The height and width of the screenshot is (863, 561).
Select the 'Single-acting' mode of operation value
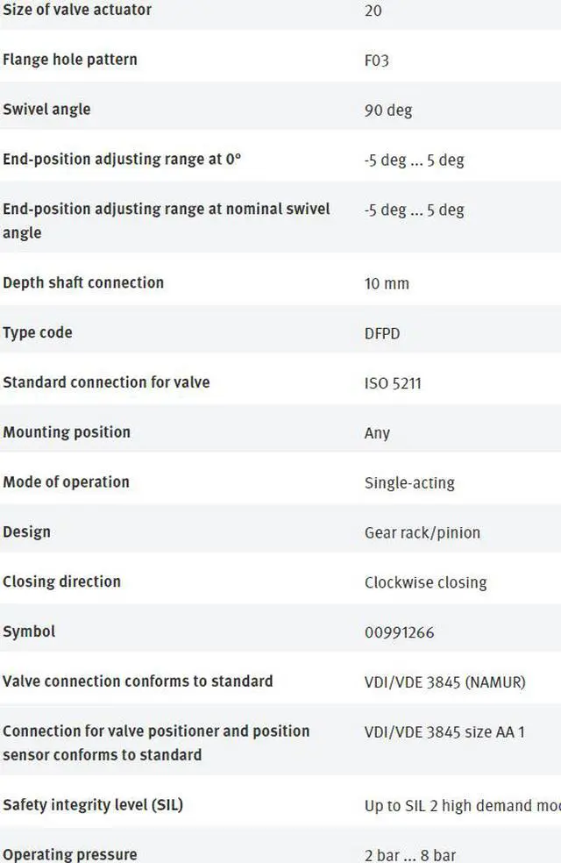(409, 483)
